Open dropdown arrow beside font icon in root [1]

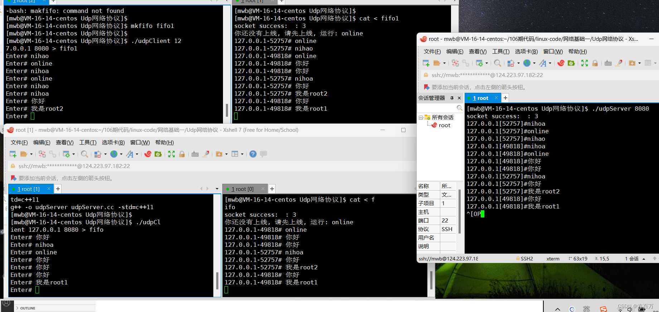point(137,154)
